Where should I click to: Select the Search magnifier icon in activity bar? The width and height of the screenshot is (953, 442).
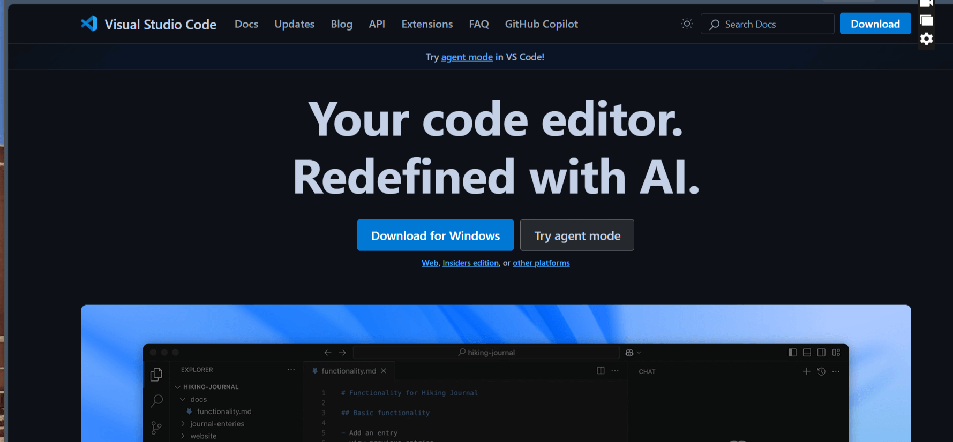click(156, 401)
